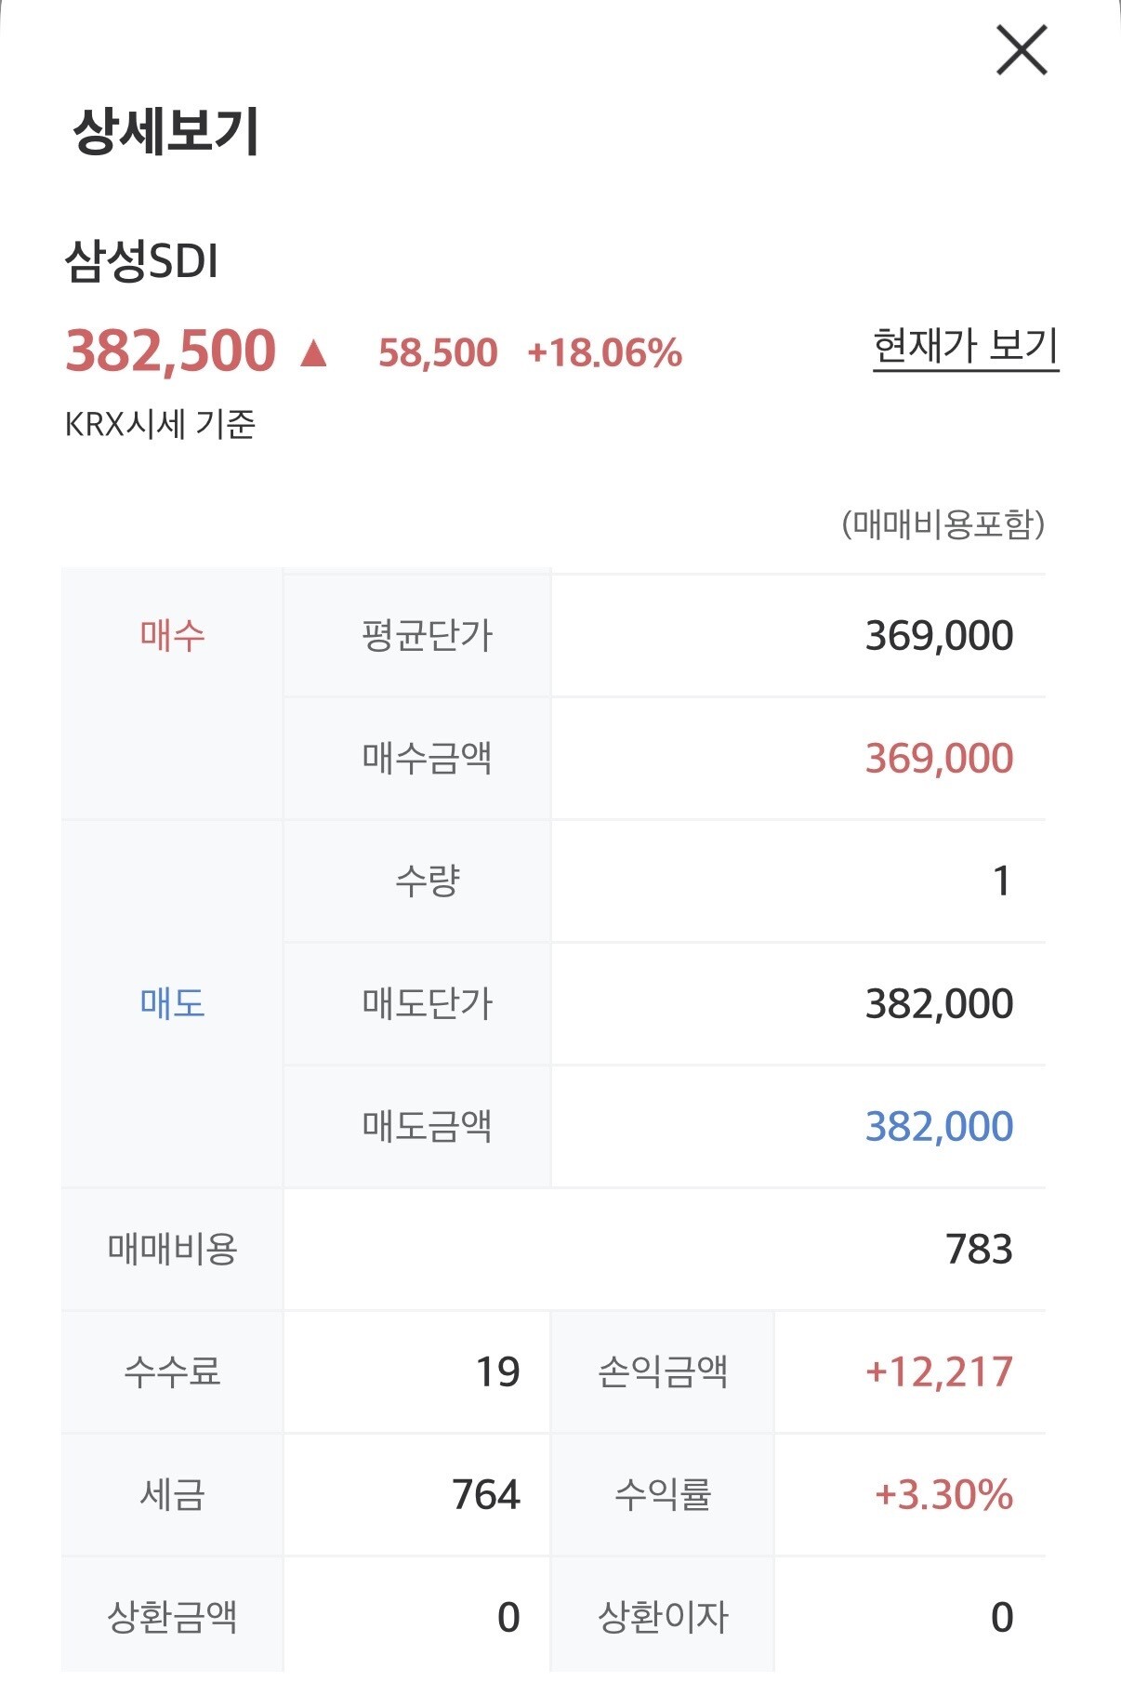Select the current price 382,500
1121x1682 pixels.
point(171,351)
